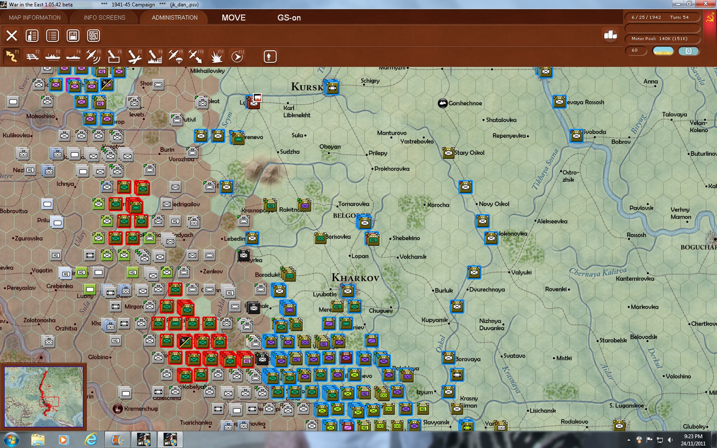Click the light blue zero counter button
Image resolution: width=717 pixels, height=448 pixels.
688,51
